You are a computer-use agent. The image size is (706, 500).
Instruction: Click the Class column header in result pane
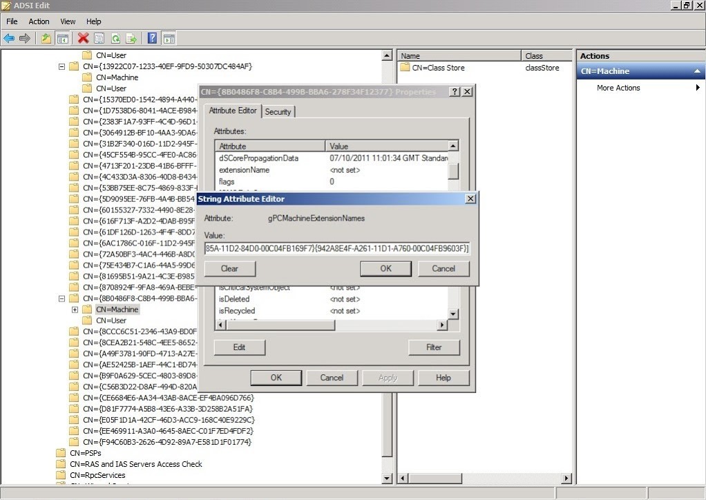point(546,56)
